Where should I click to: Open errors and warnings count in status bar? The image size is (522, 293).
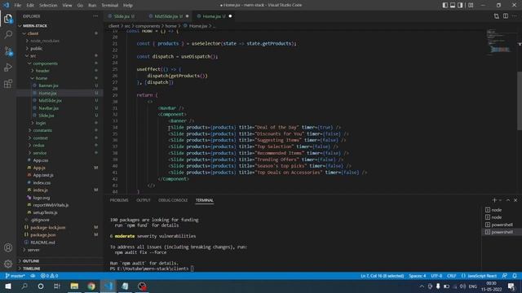49,276
